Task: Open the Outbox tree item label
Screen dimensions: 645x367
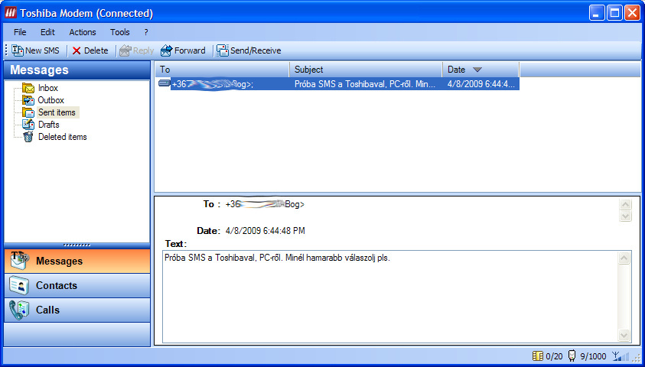Action: pos(51,100)
